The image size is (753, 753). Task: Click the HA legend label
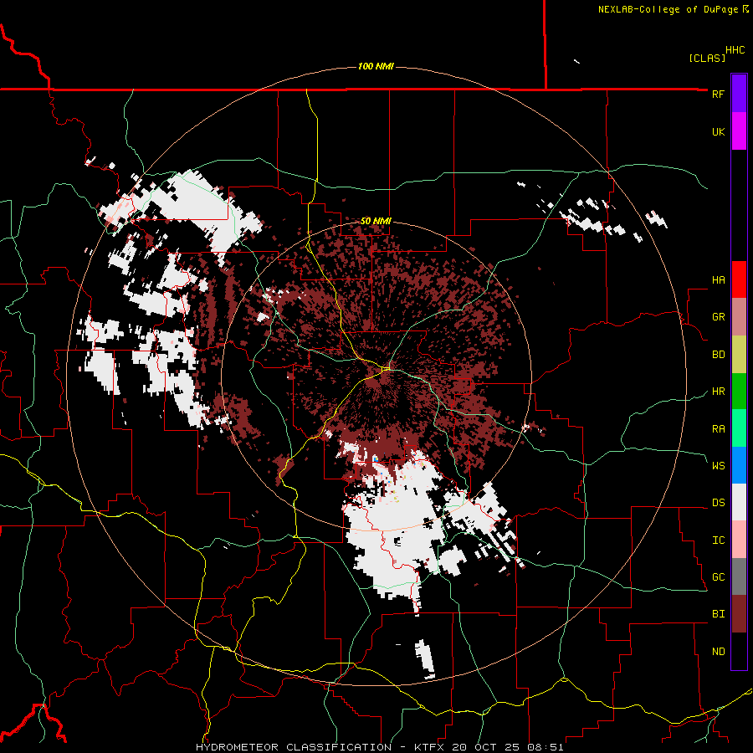click(718, 280)
